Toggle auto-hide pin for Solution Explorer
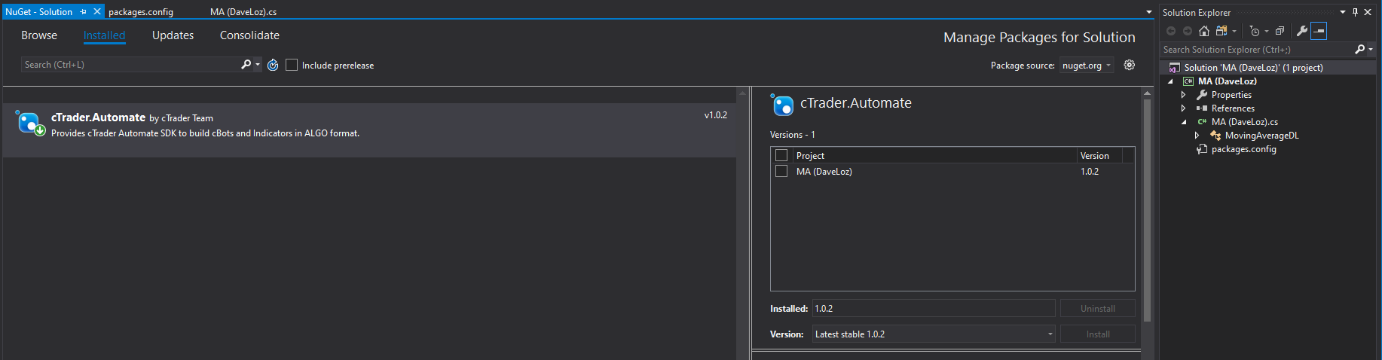This screenshot has height=360, width=1382. coord(1355,12)
